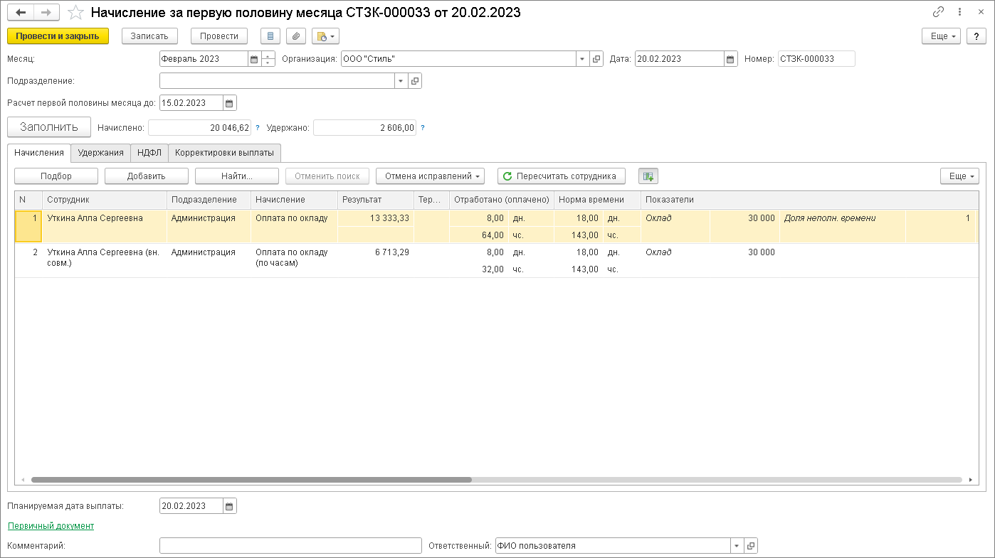The image size is (995, 558).
Task: Expand the Организация dropdown list
Action: [x=582, y=59]
